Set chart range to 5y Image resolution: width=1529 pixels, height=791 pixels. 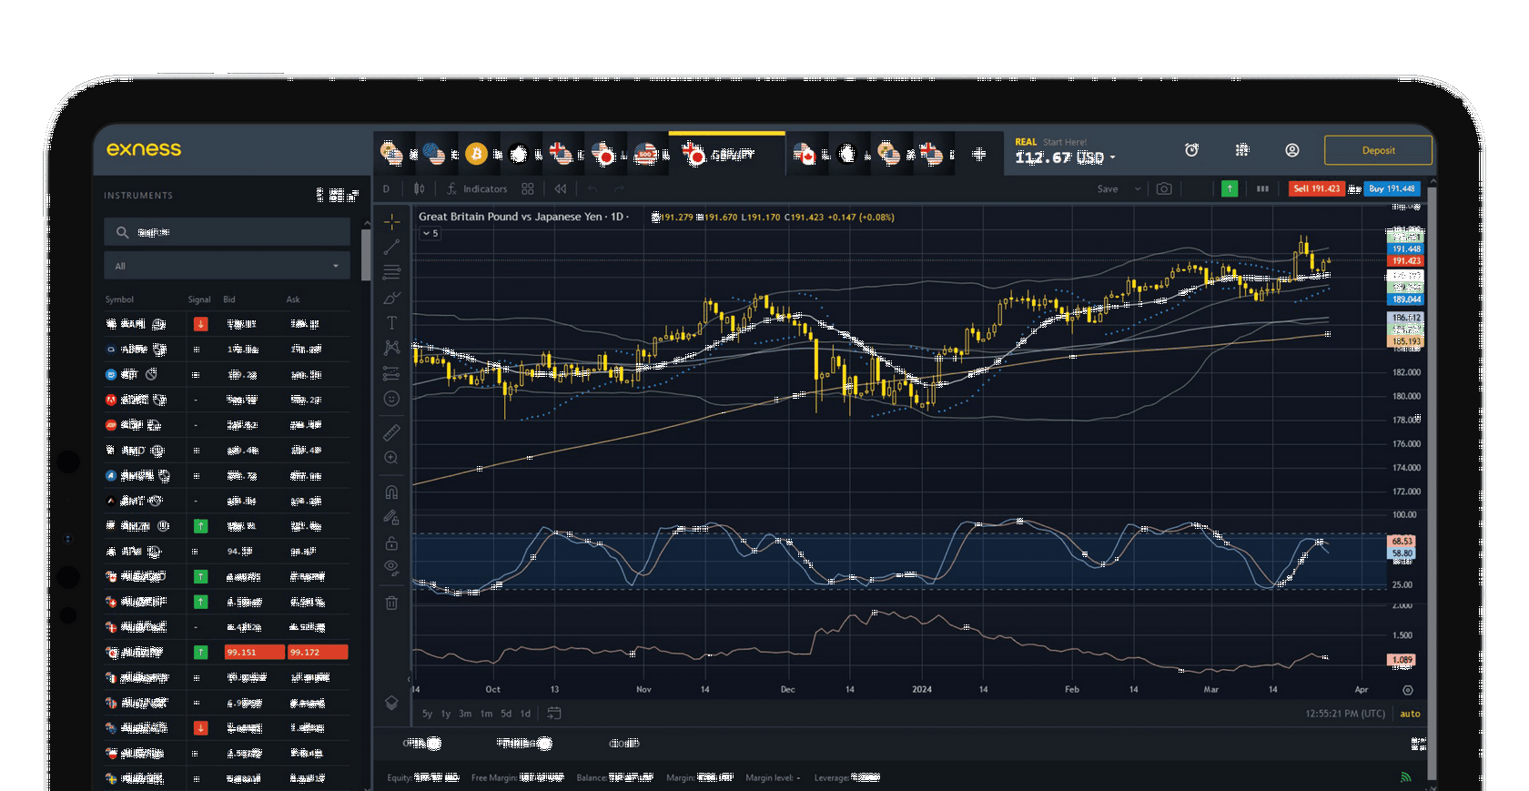click(x=427, y=714)
